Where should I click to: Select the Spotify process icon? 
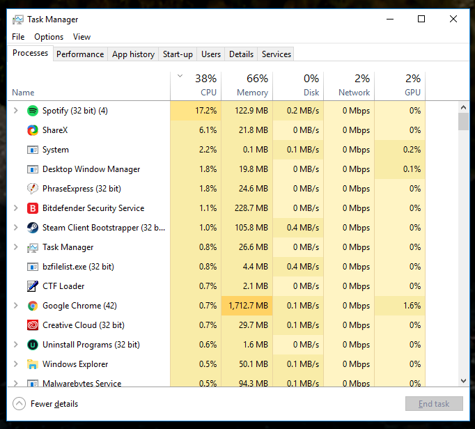click(33, 111)
